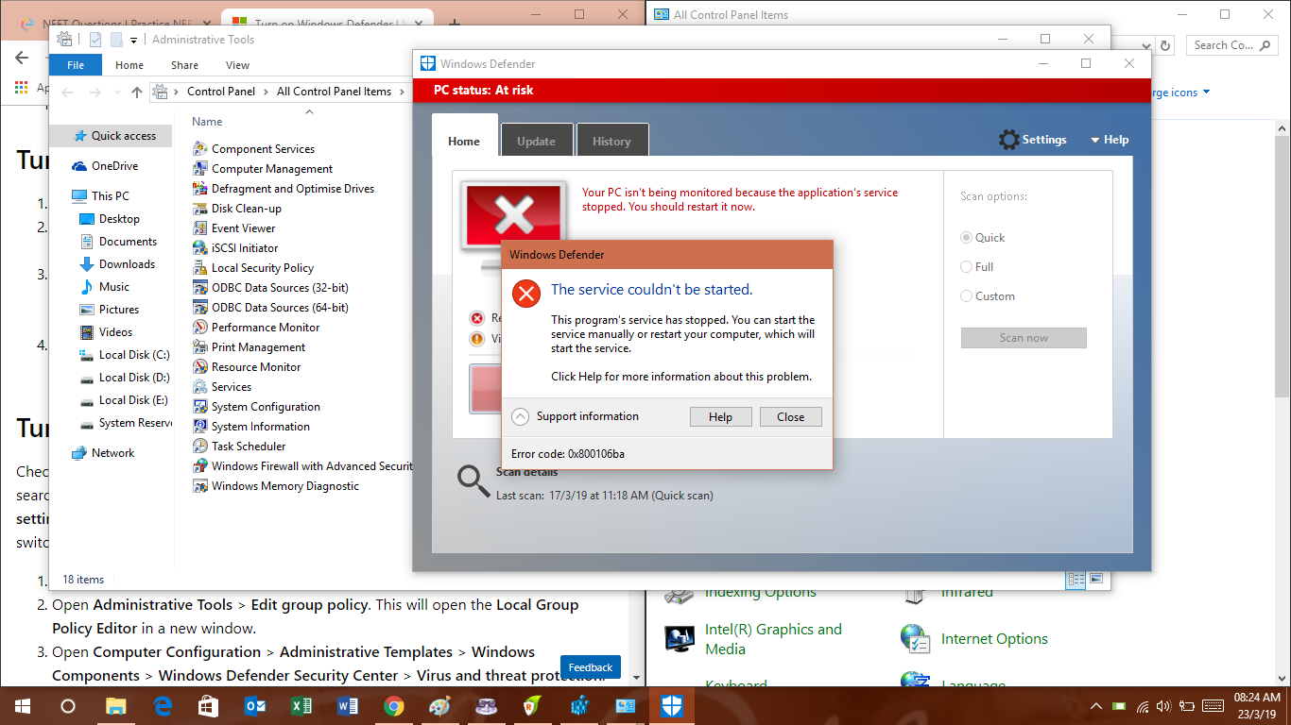Open Google Chrome from the taskbar
This screenshot has height=725, width=1291.
pos(394,705)
